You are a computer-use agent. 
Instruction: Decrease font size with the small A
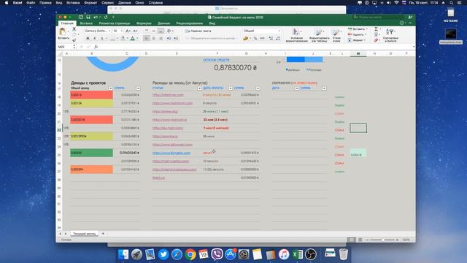135,31
